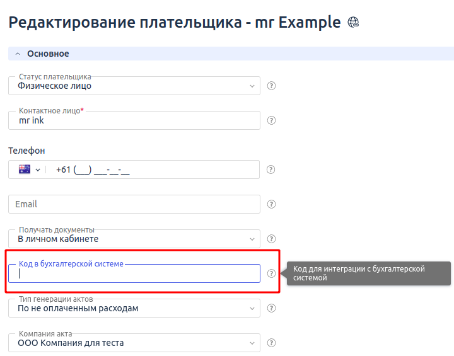Open country selector arrow next to flag
Viewport: 454px width, 356px height.
click(38, 169)
